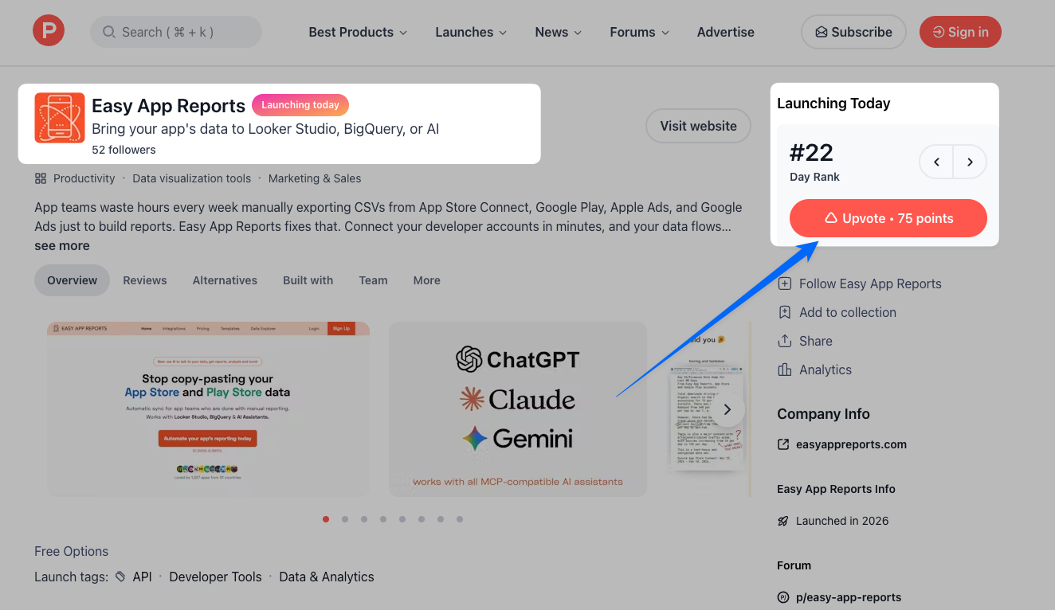Expand the Launches dropdown
The height and width of the screenshot is (610, 1055).
click(x=471, y=32)
